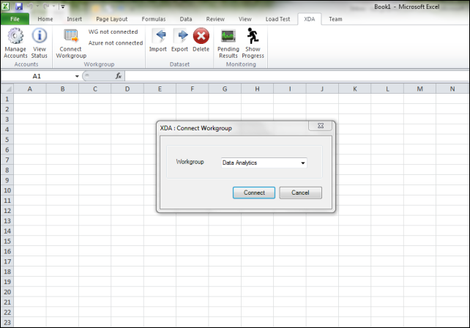Switch to the Review tab
470x328 pixels.
(x=215, y=19)
